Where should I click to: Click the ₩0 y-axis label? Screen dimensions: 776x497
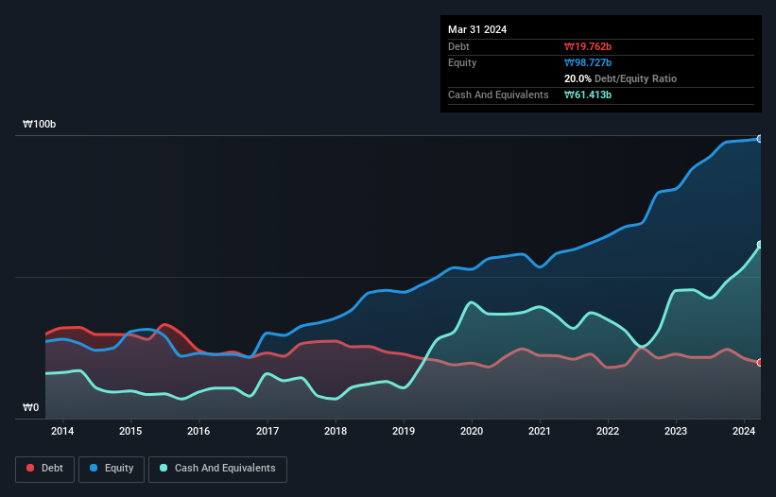click(x=30, y=407)
